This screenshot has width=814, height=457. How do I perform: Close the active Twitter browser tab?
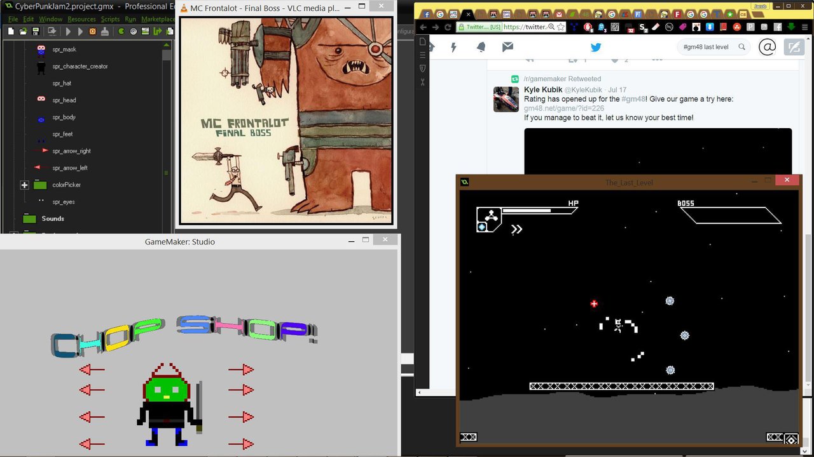pos(469,14)
